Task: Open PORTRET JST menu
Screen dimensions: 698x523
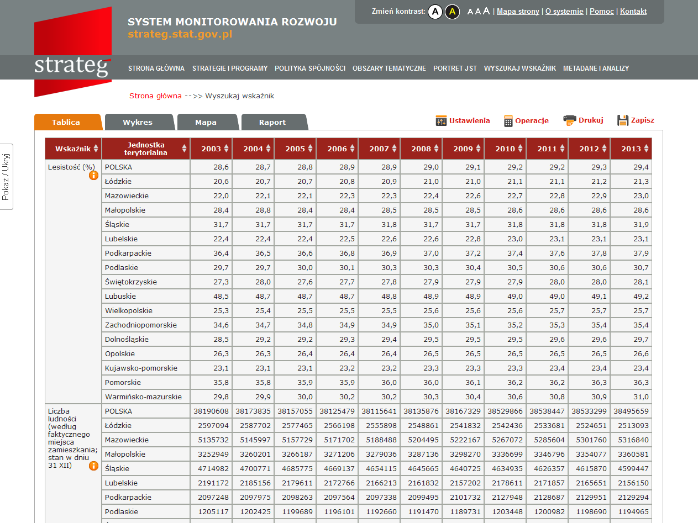Action: pos(455,68)
